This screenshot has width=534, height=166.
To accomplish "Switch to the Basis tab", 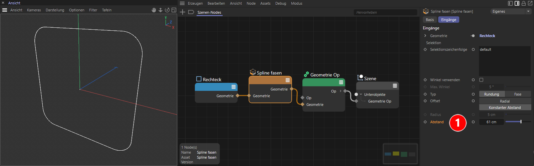I will pos(430,20).
